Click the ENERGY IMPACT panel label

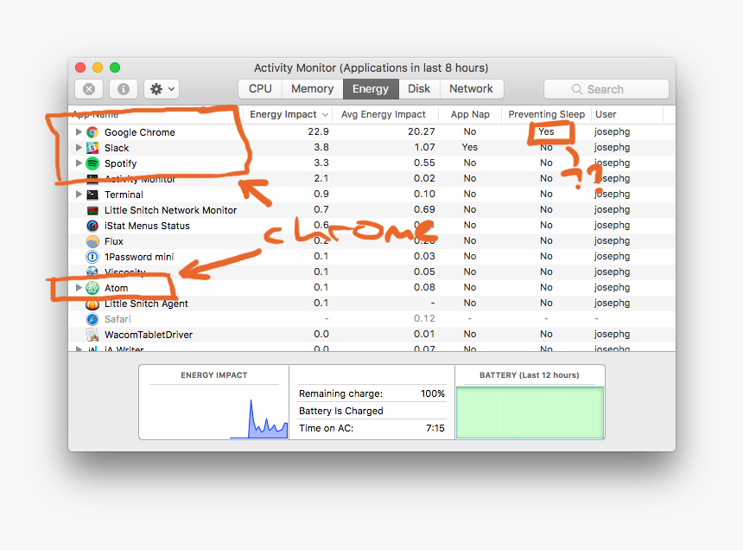[213, 375]
